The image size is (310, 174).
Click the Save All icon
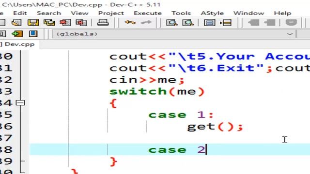coord(49,23)
